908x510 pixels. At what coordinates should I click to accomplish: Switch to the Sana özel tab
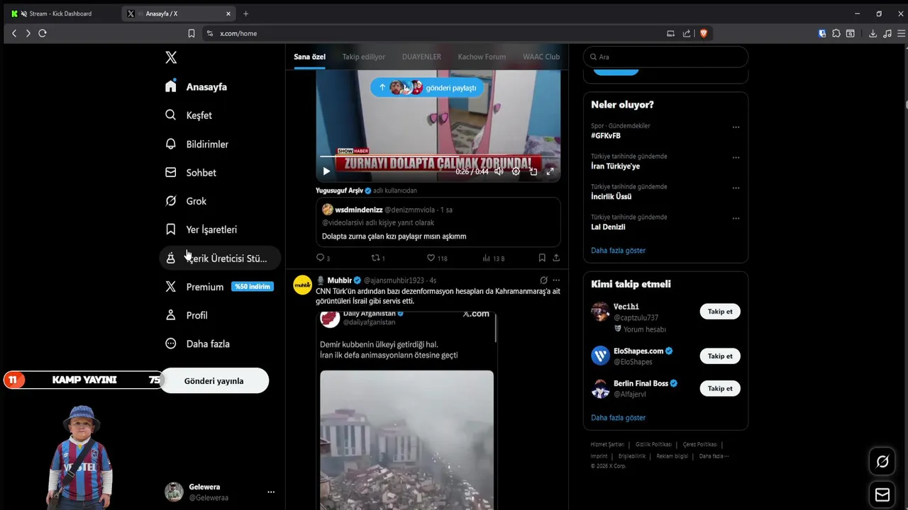[x=309, y=57]
